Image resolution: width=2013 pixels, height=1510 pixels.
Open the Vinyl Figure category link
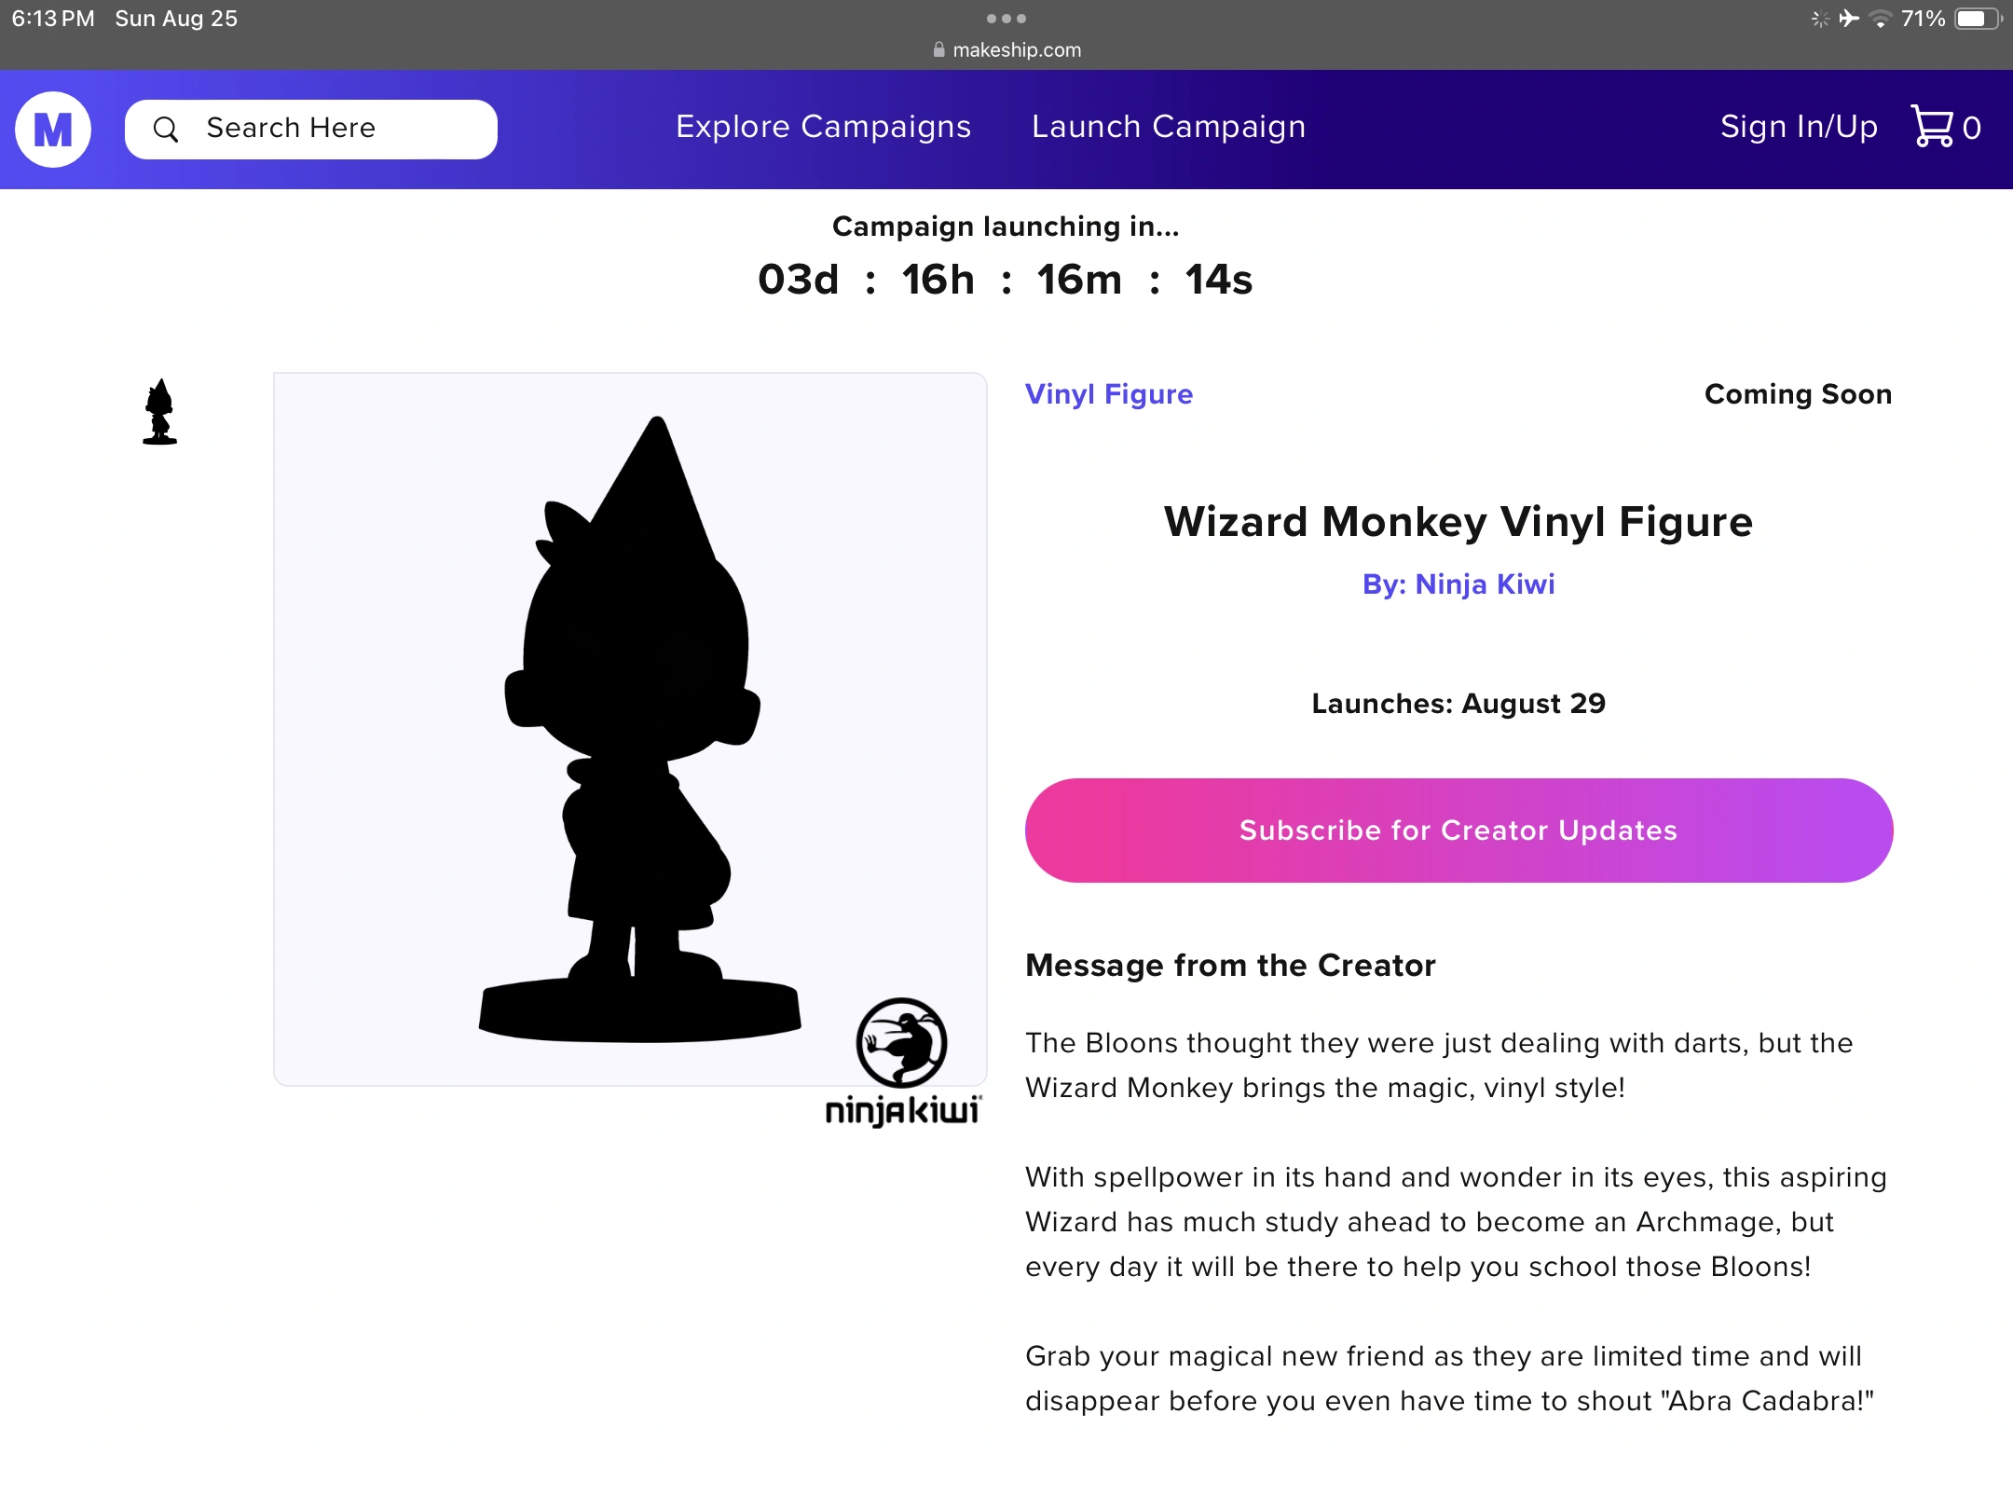click(x=1109, y=394)
